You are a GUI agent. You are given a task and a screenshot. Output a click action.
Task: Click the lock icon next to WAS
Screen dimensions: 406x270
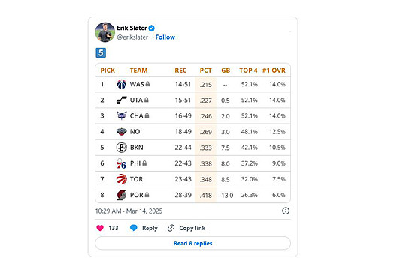[x=147, y=84]
